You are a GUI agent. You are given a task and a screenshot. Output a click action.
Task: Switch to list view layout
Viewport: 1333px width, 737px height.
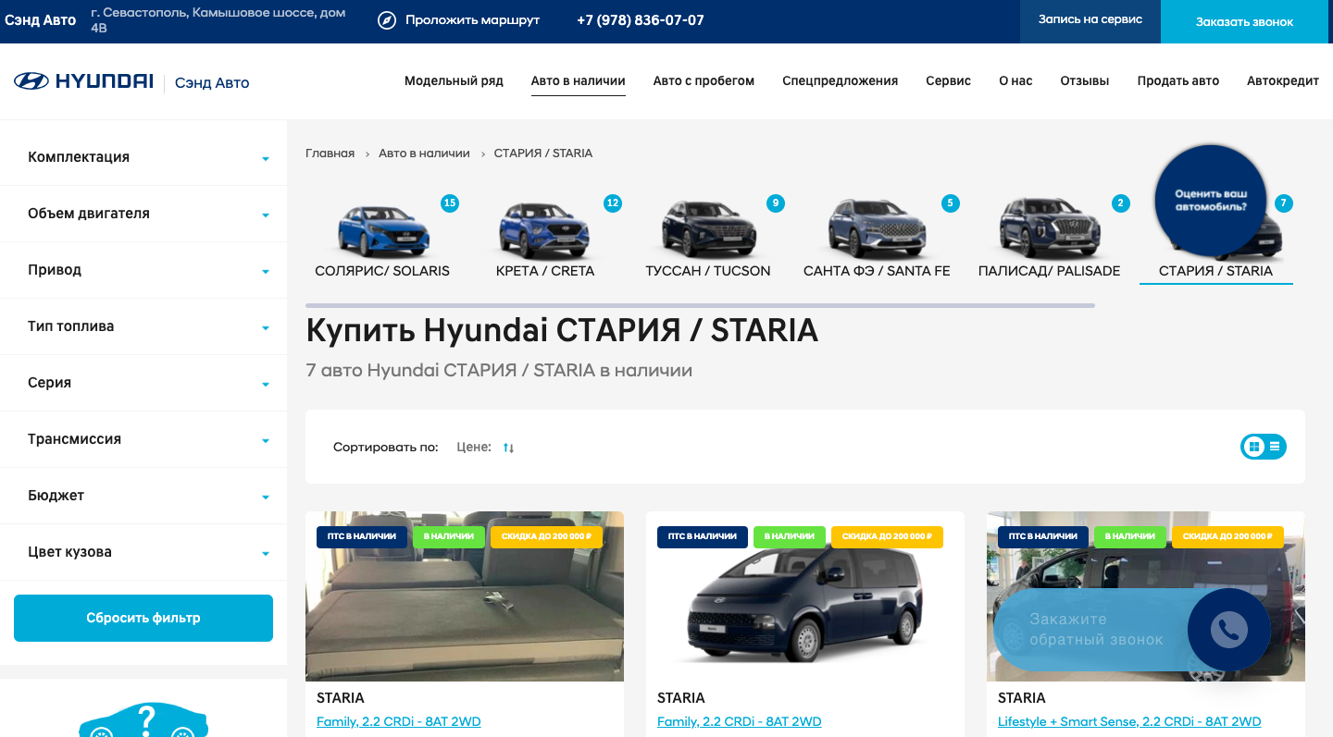click(x=1275, y=447)
